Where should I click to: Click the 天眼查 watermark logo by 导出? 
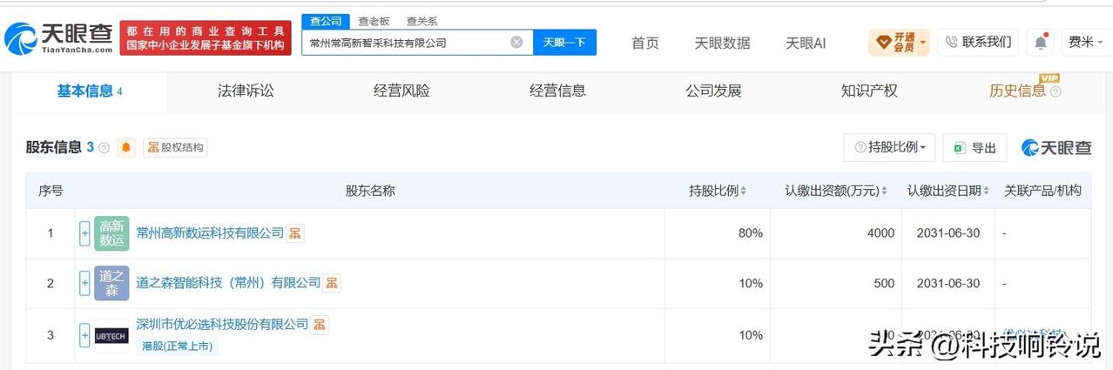click(1056, 148)
